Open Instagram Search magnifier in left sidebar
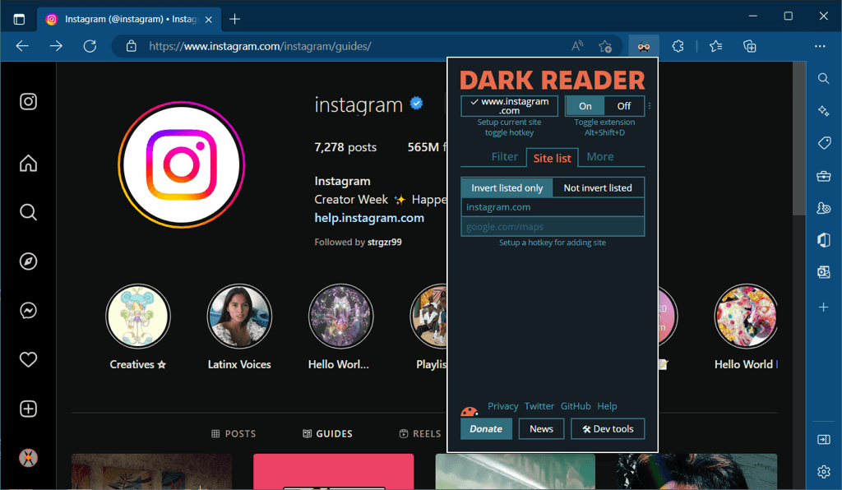The image size is (842, 490). [29, 213]
